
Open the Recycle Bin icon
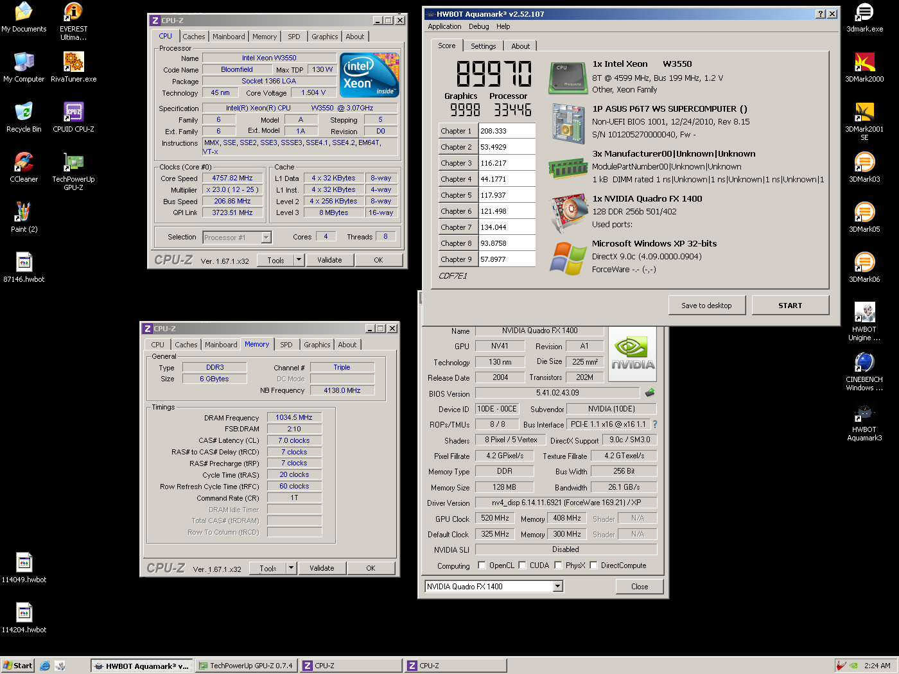coord(24,117)
